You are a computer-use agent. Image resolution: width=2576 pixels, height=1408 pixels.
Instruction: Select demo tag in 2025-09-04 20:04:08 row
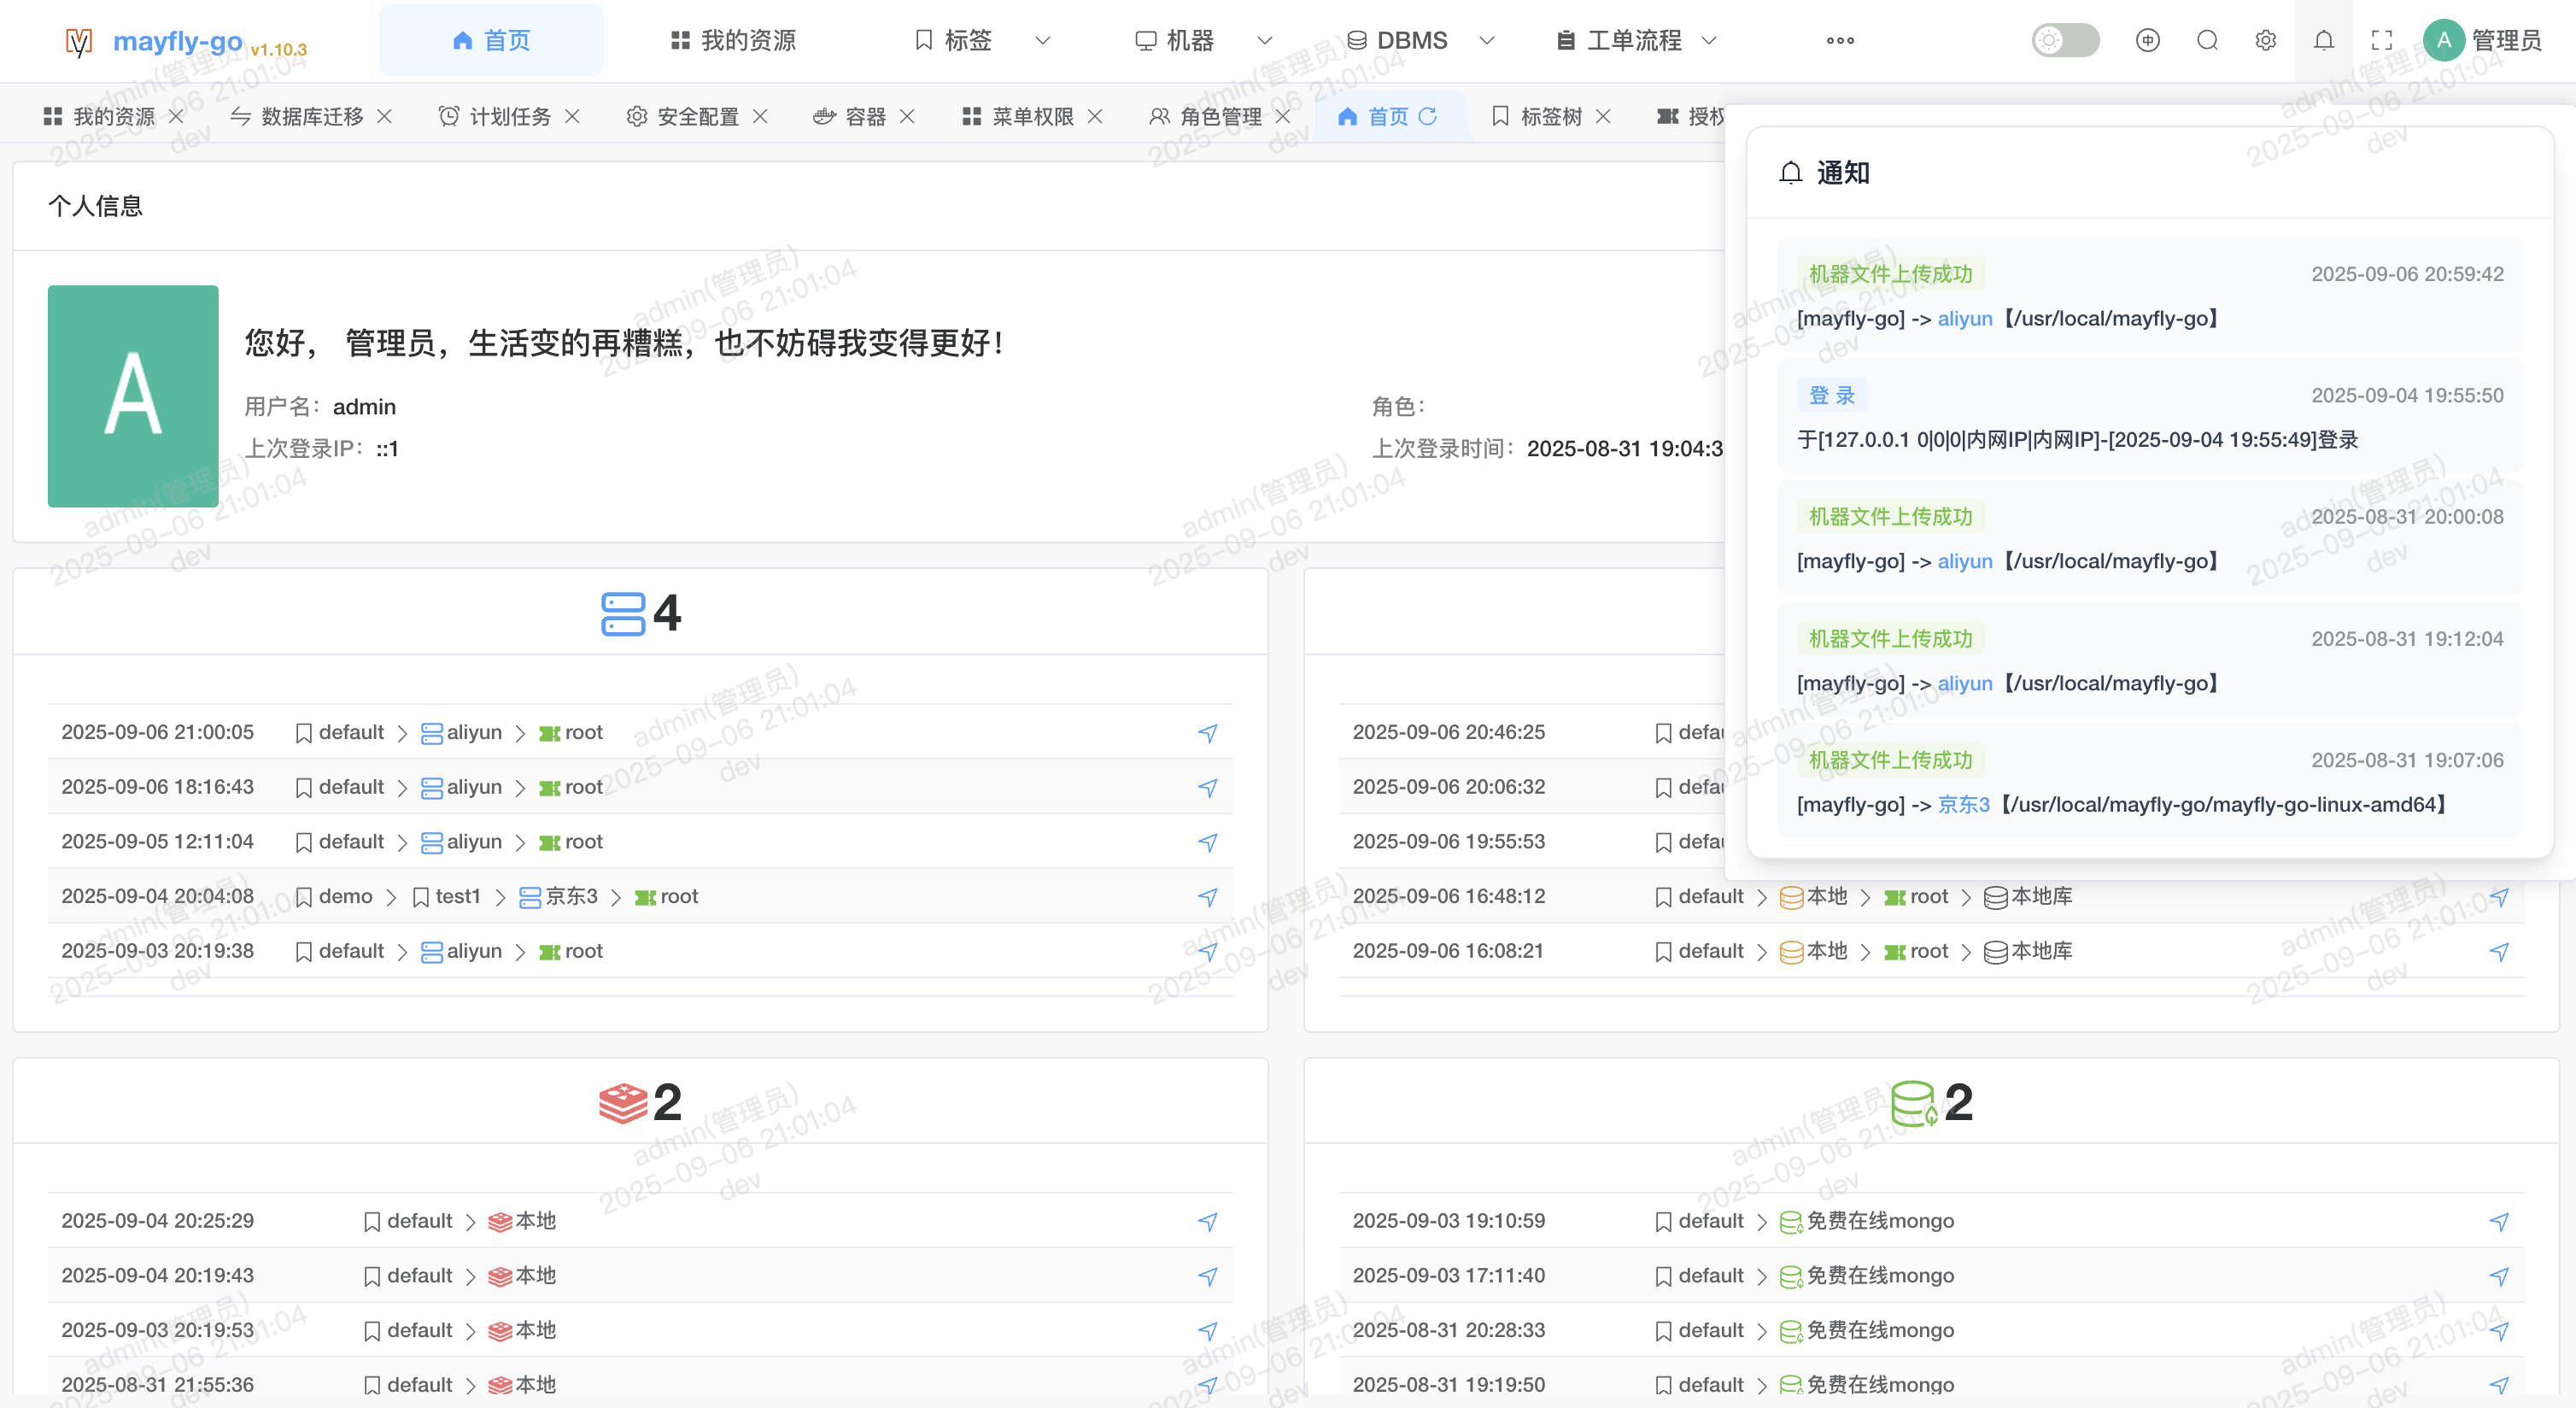pyautogui.click(x=334, y=896)
